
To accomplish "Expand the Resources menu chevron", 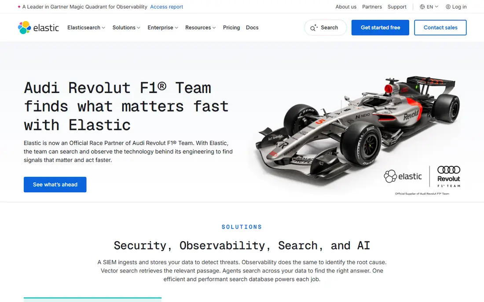I will click(214, 28).
